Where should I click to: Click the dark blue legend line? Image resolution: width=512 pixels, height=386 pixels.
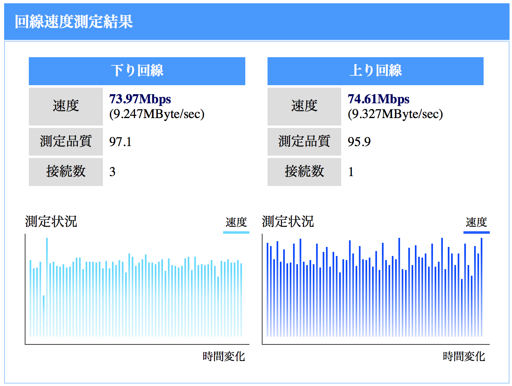pyautogui.click(x=476, y=232)
